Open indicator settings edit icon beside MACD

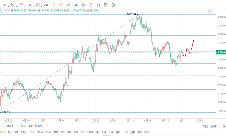coord(48,126)
